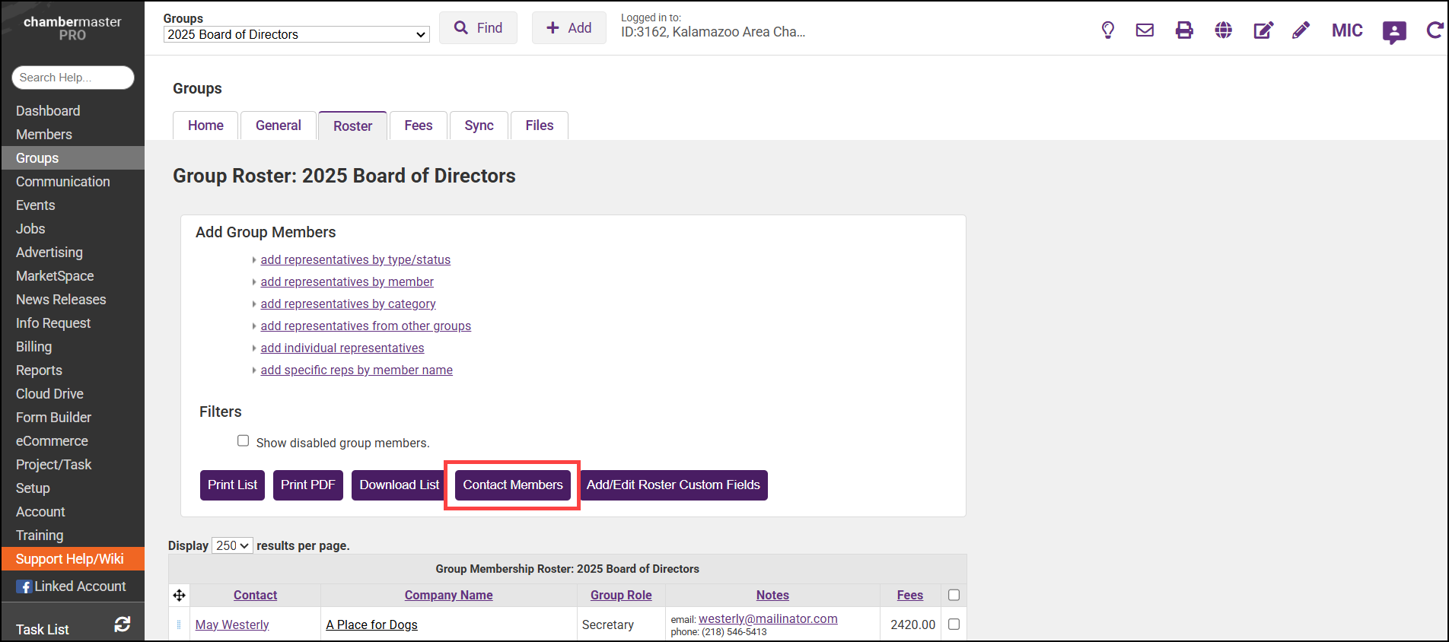This screenshot has width=1449, height=642.
Task: Open the envelope mail icon
Action: 1145,30
